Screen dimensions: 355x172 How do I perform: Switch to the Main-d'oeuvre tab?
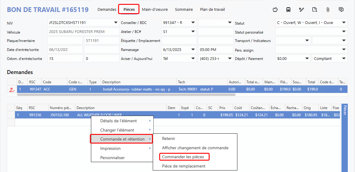pos(155,9)
